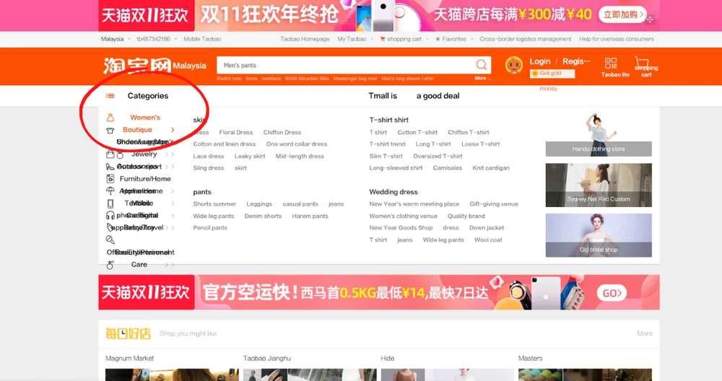
Task: Open Cross-border logistics management link
Action: point(525,39)
